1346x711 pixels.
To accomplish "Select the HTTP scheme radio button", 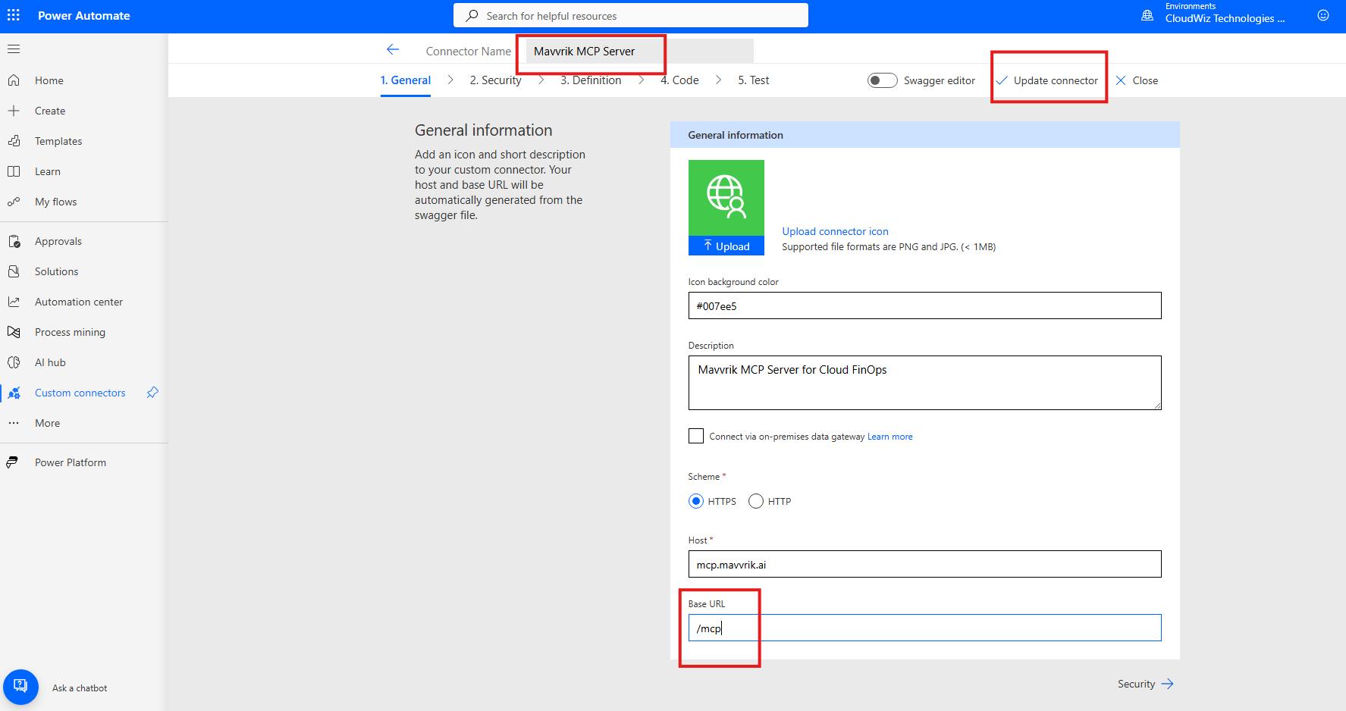I will click(x=756, y=501).
